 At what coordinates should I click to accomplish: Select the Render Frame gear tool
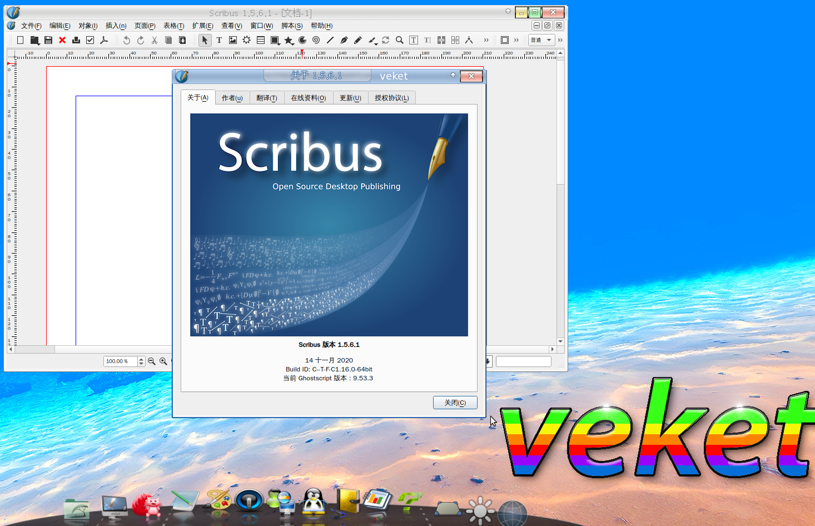[x=247, y=40]
